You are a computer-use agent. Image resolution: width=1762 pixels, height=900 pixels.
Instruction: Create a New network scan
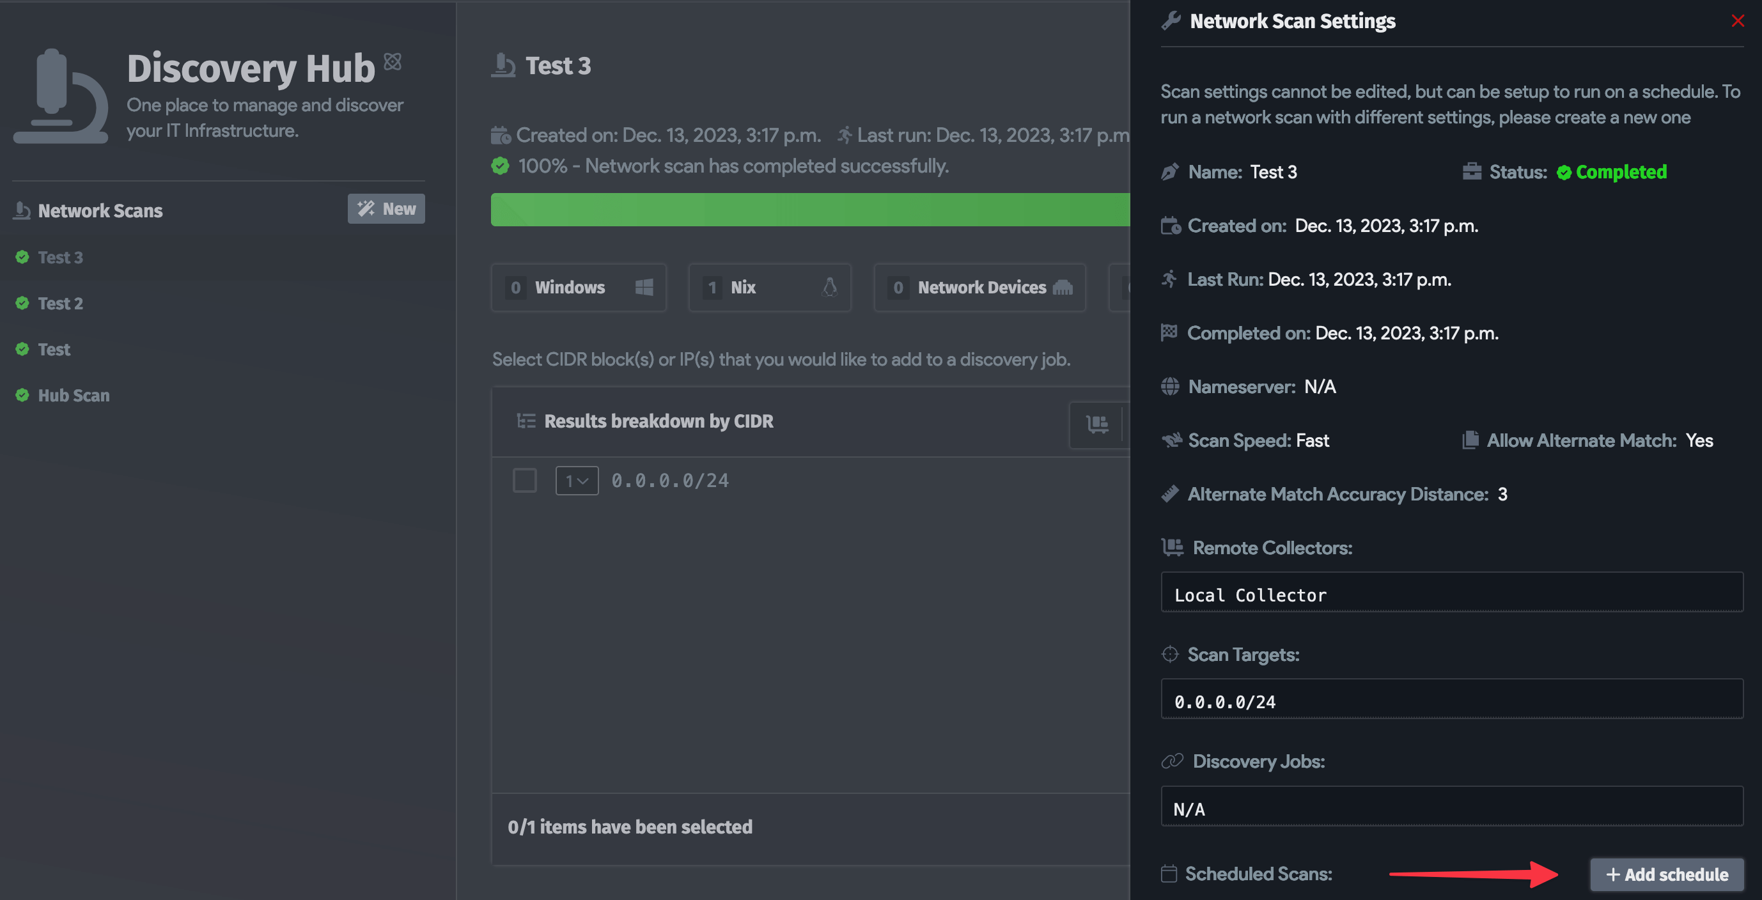pyautogui.click(x=386, y=208)
